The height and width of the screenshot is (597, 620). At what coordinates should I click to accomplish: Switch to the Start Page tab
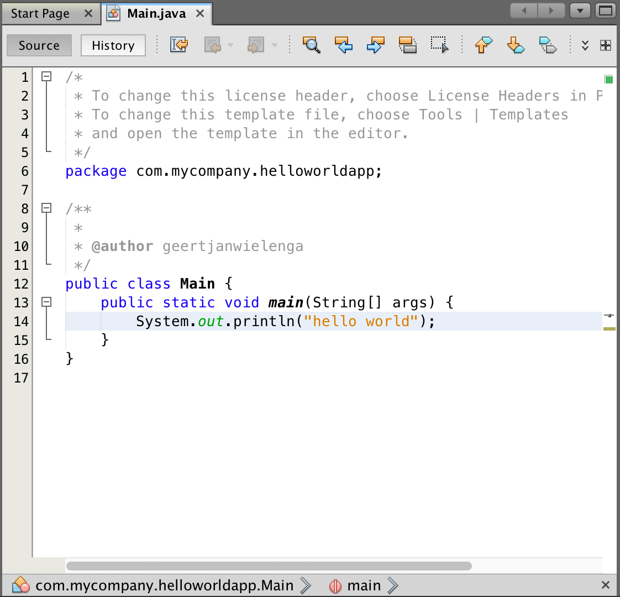[40, 13]
